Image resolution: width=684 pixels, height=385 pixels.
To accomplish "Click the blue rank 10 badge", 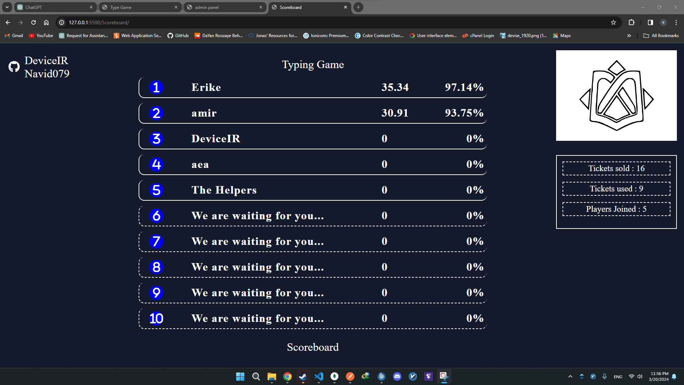I will pyautogui.click(x=156, y=318).
